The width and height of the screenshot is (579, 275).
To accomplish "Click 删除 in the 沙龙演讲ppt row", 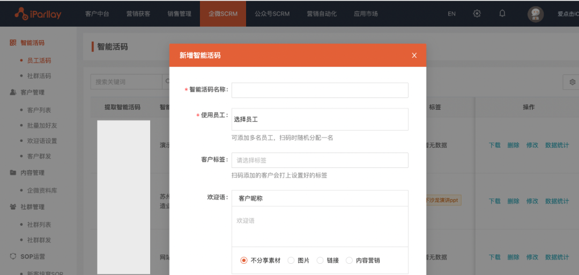I will 513,201.
